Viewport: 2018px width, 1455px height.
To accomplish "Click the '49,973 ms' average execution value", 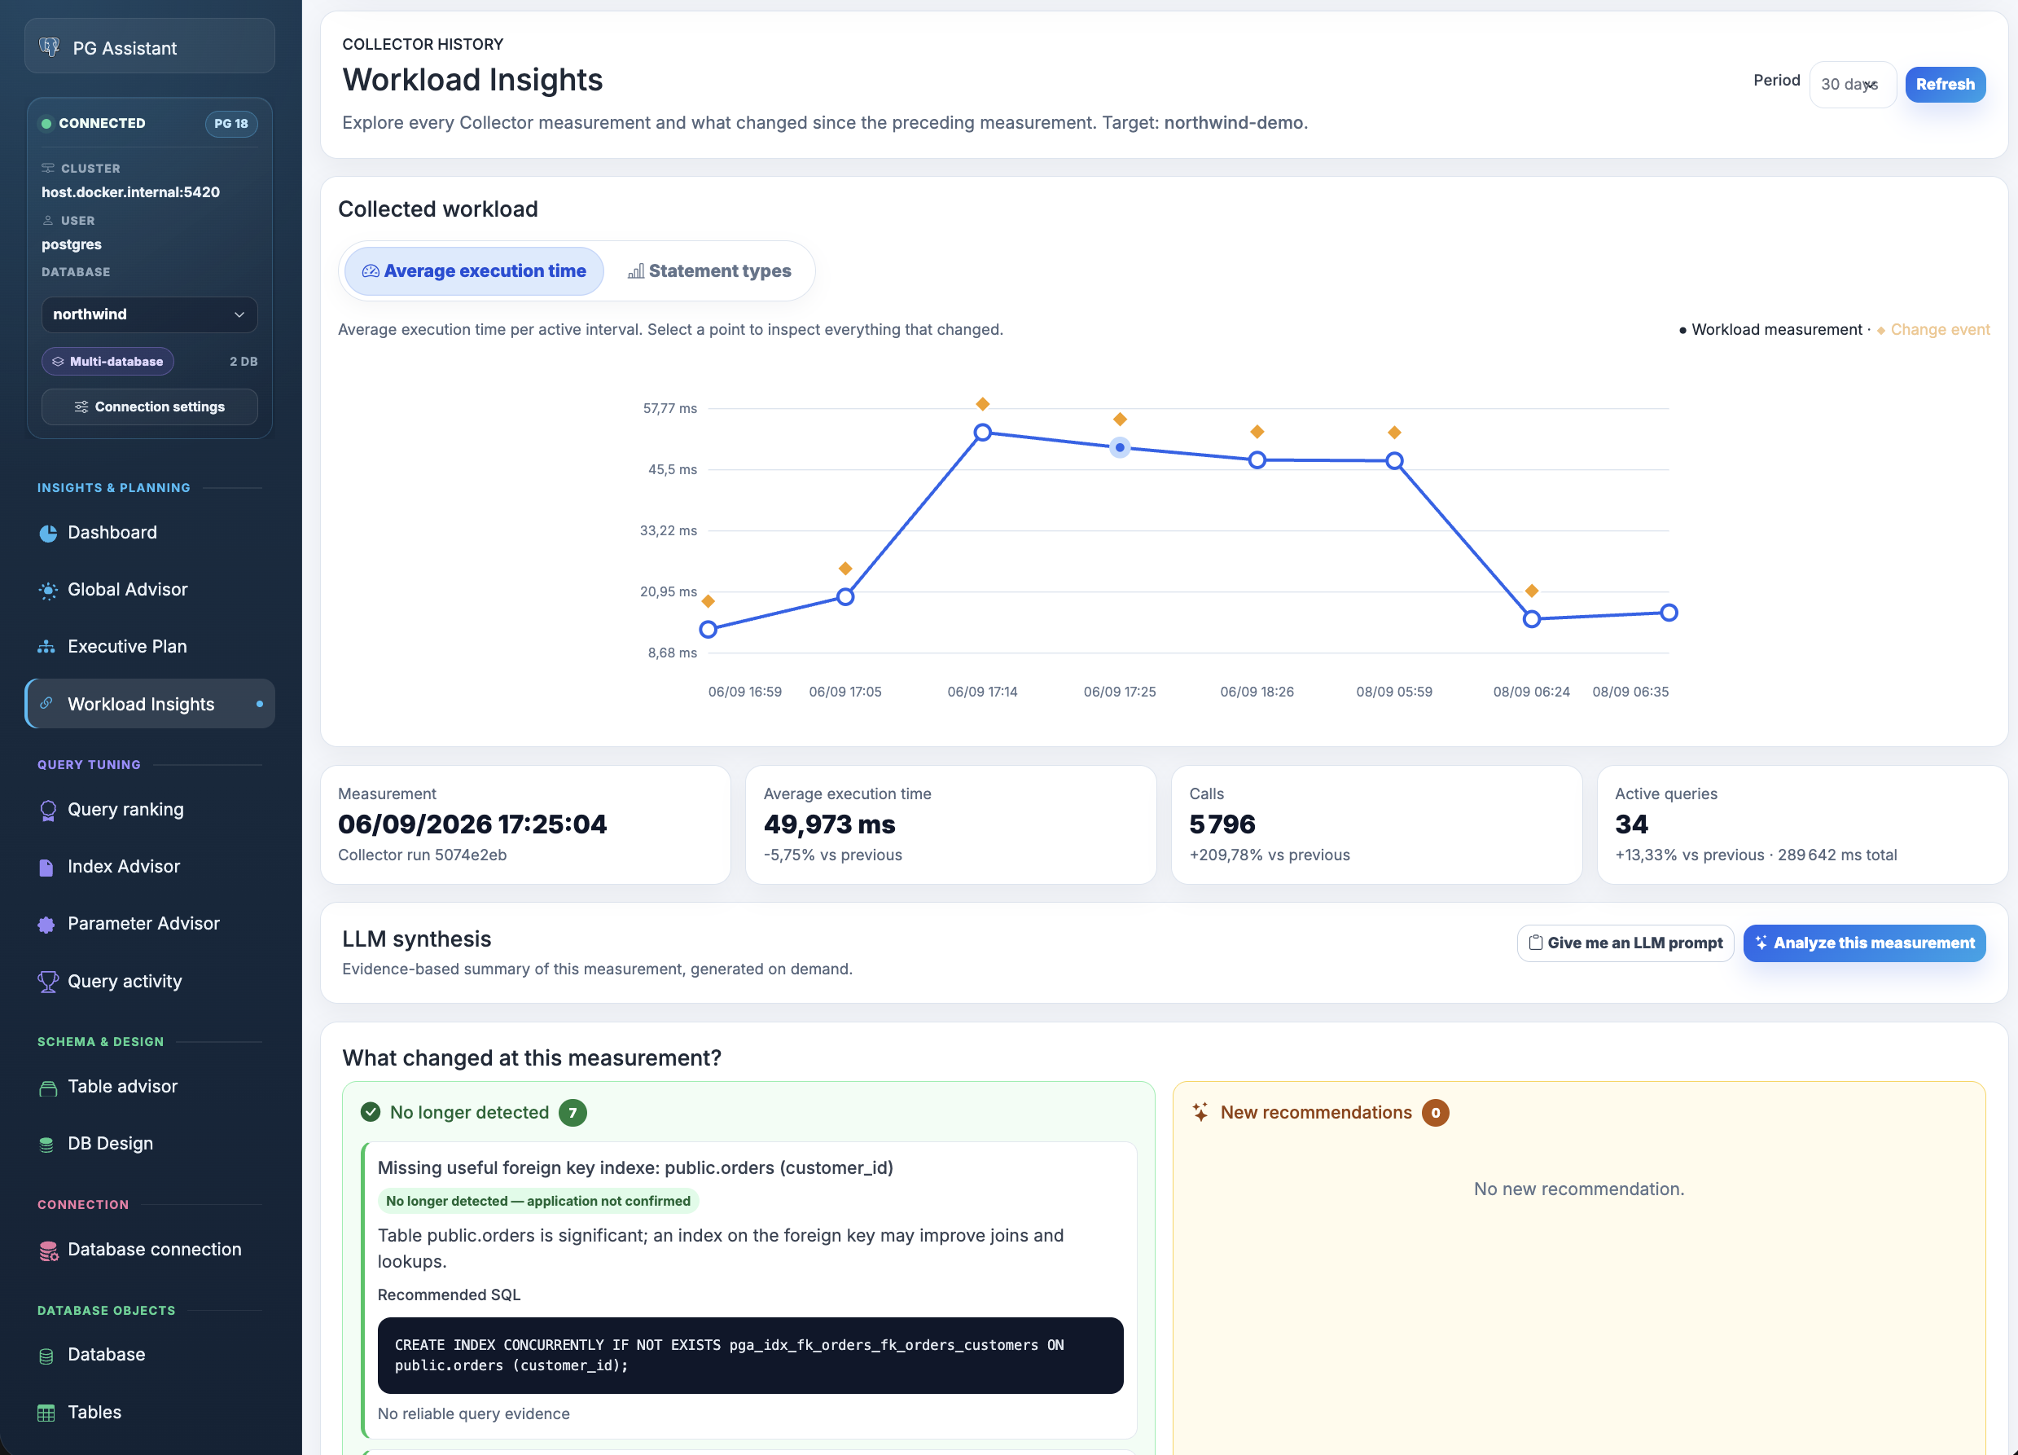I will coord(829,824).
